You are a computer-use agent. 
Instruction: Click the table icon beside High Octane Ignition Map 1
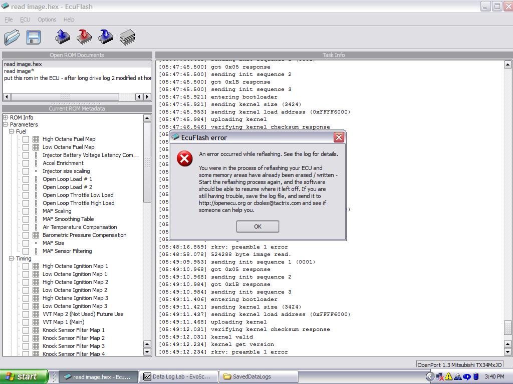coord(36,266)
